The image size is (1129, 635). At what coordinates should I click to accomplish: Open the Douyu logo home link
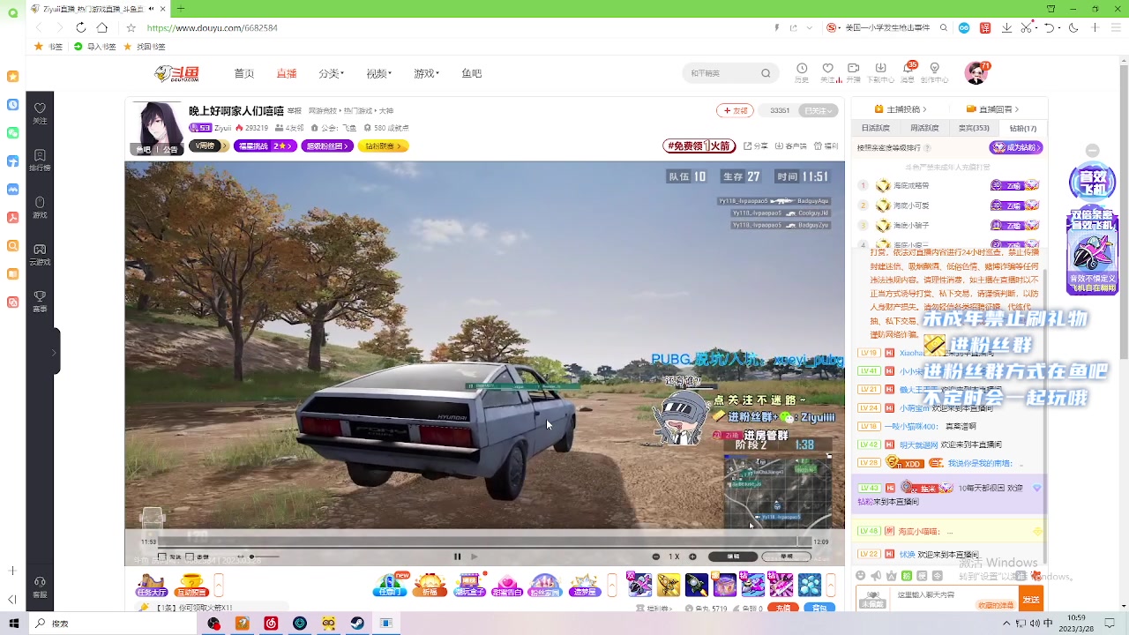pos(176,73)
